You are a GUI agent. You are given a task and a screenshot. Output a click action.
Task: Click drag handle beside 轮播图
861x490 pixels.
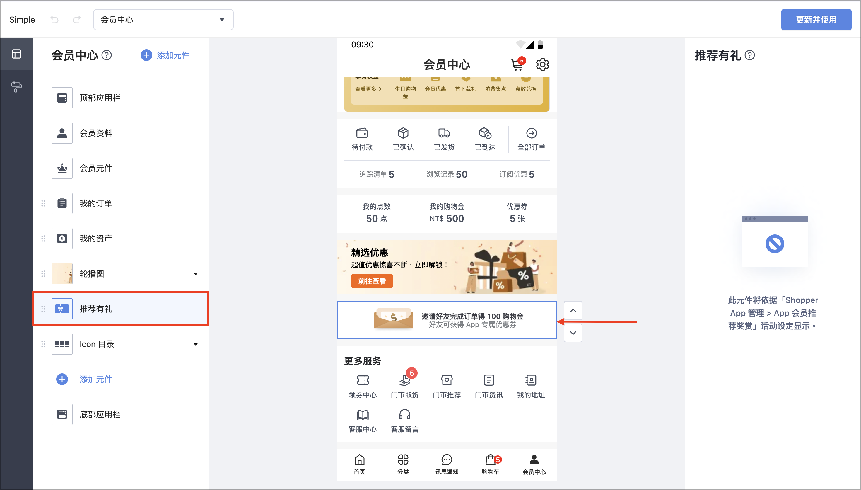[43, 274]
